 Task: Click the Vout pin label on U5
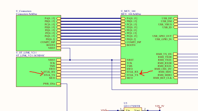click(137, 110)
